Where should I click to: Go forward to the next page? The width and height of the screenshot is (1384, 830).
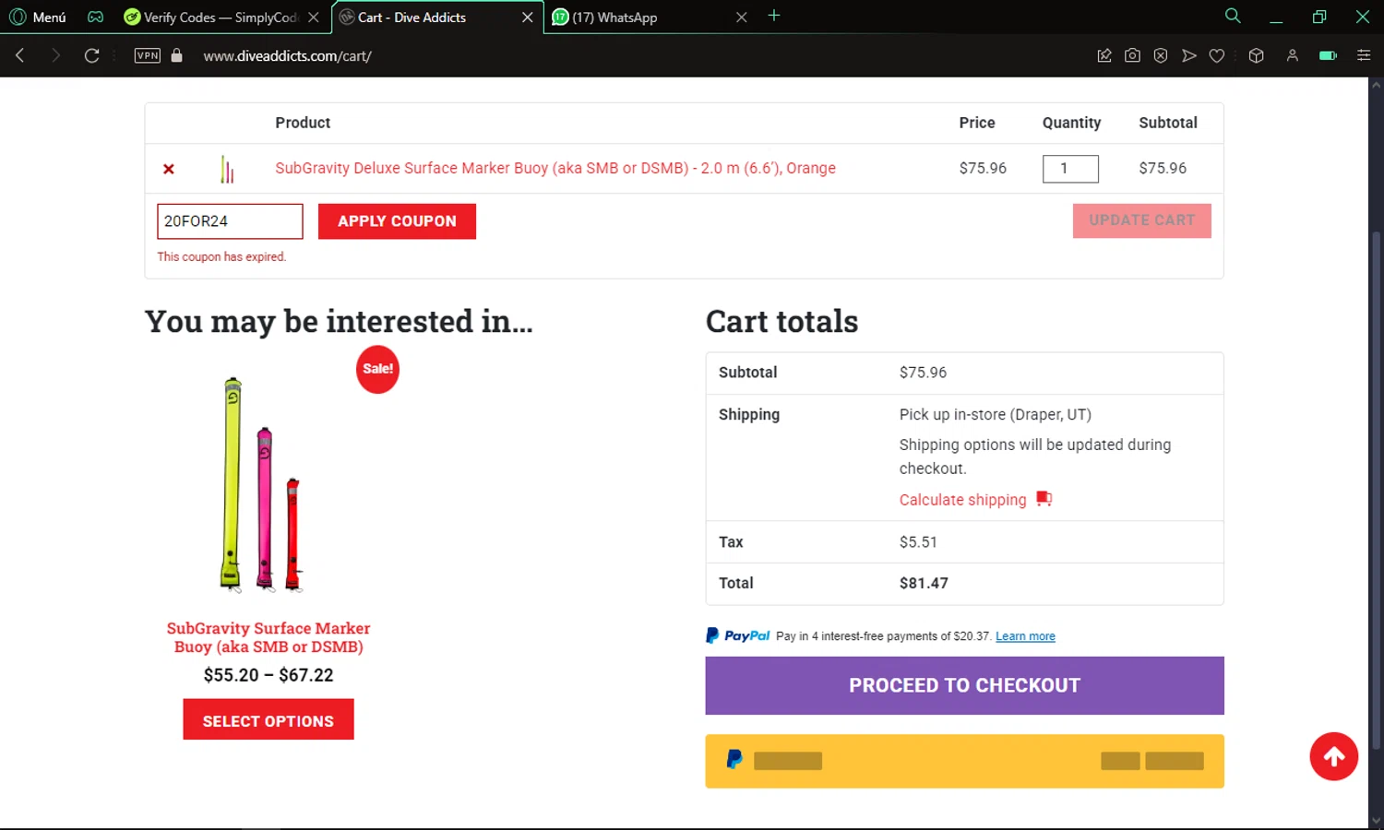[55, 55]
